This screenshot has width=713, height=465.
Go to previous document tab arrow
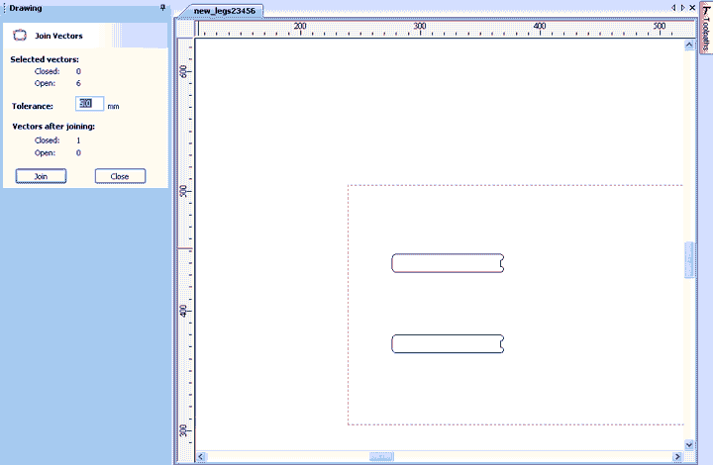(673, 8)
